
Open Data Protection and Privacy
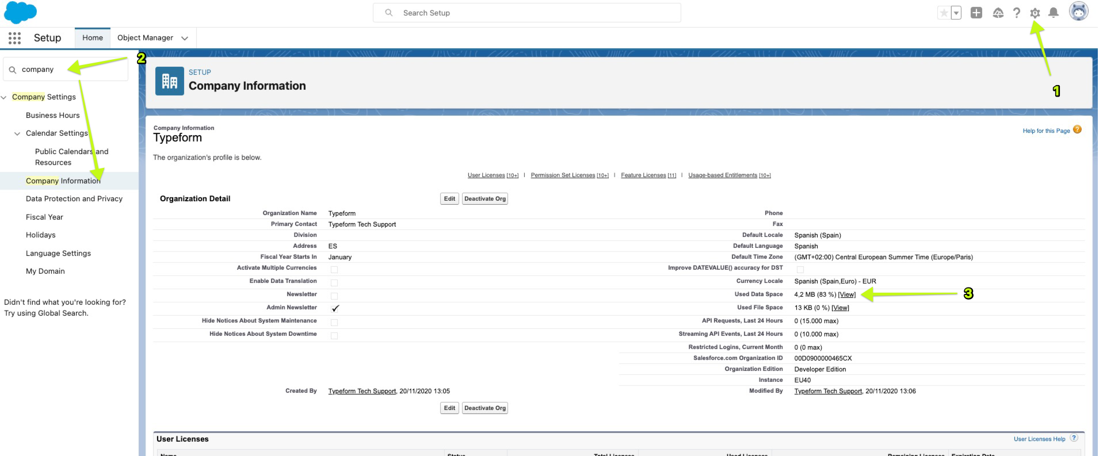pyautogui.click(x=74, y=199)
